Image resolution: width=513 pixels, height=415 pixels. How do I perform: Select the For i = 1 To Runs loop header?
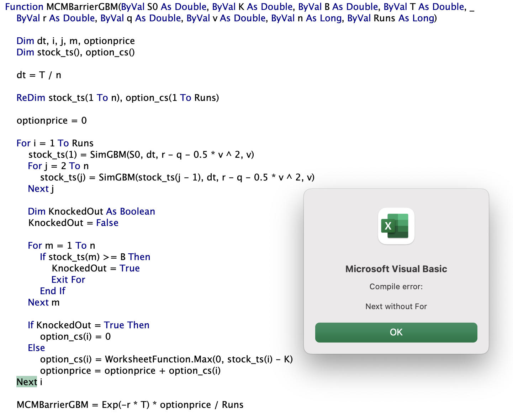coord(55,143)
